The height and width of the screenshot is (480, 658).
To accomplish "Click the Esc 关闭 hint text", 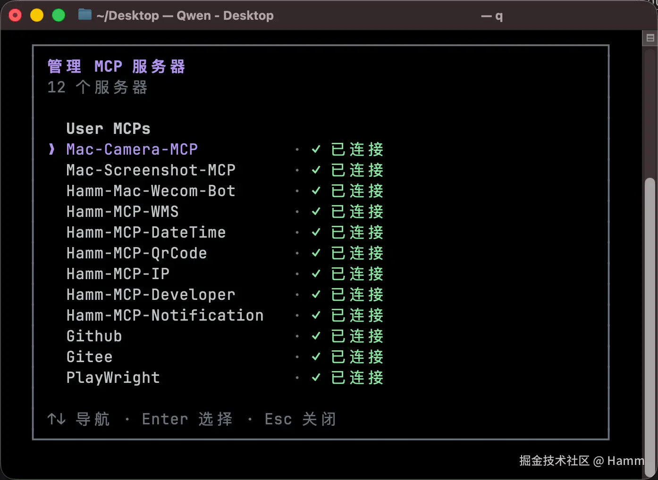I will (300, 419).
